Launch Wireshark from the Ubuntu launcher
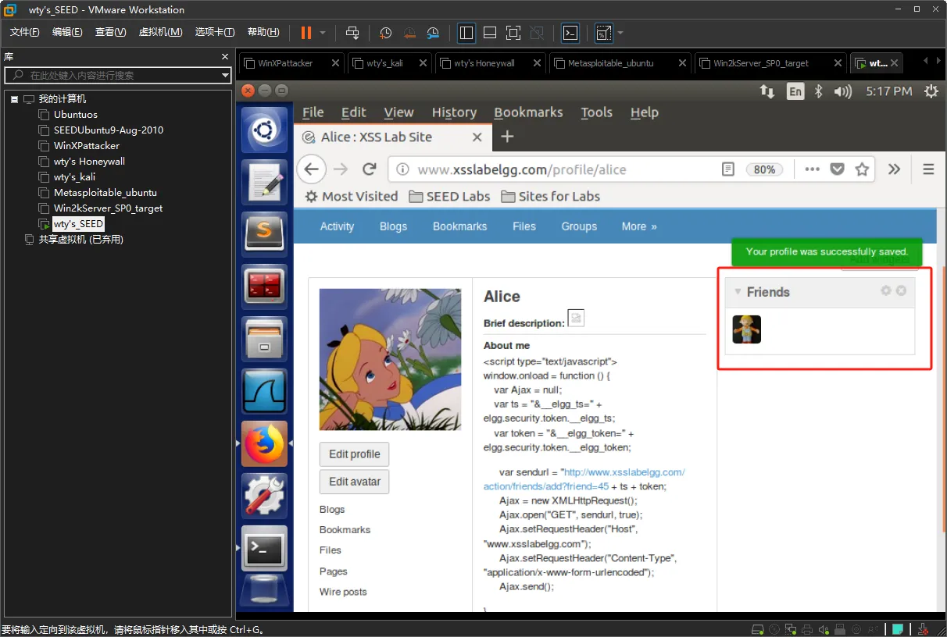 pyautogui.click(x=265, y=390)
